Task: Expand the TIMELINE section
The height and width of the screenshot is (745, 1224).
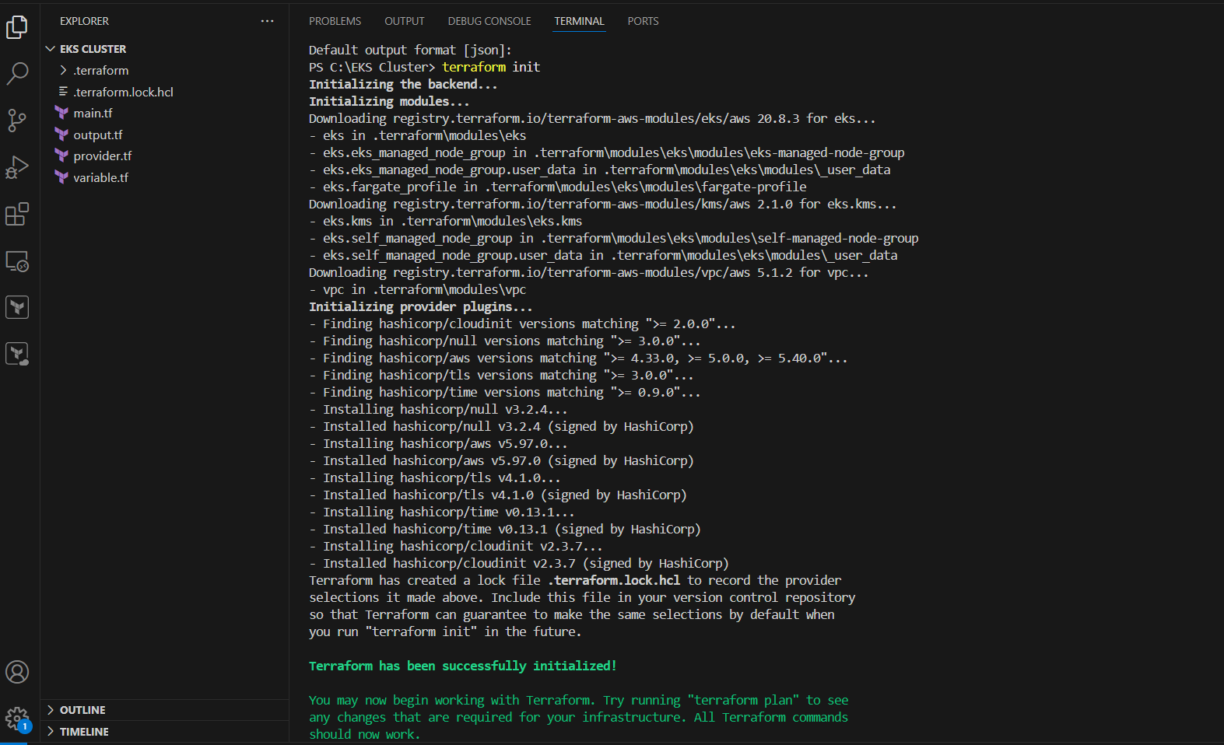Action: tap(51, 732)
